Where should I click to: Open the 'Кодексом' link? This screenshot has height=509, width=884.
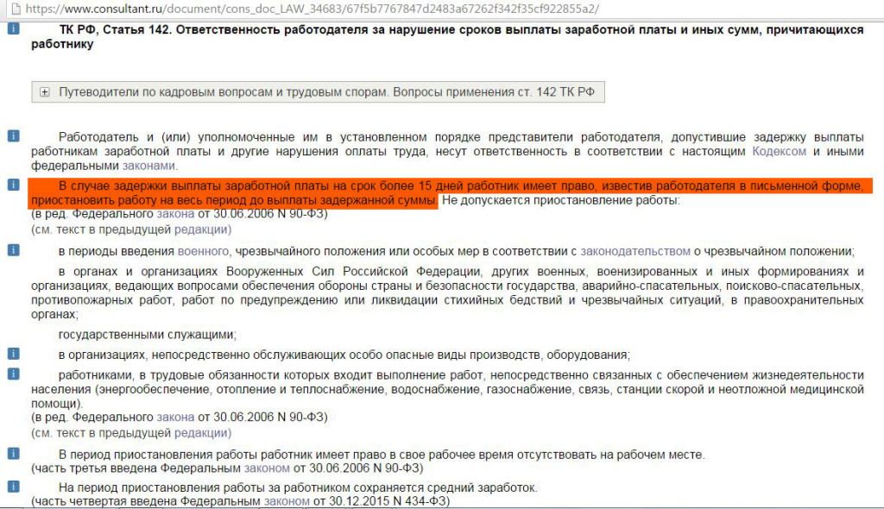[x=780, y=151]
